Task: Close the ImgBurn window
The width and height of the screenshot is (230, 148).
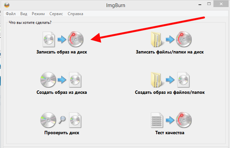Action: [221, 4]
